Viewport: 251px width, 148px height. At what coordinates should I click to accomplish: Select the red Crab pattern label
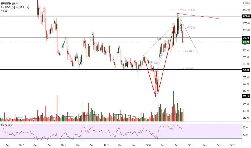pos(156,63)
